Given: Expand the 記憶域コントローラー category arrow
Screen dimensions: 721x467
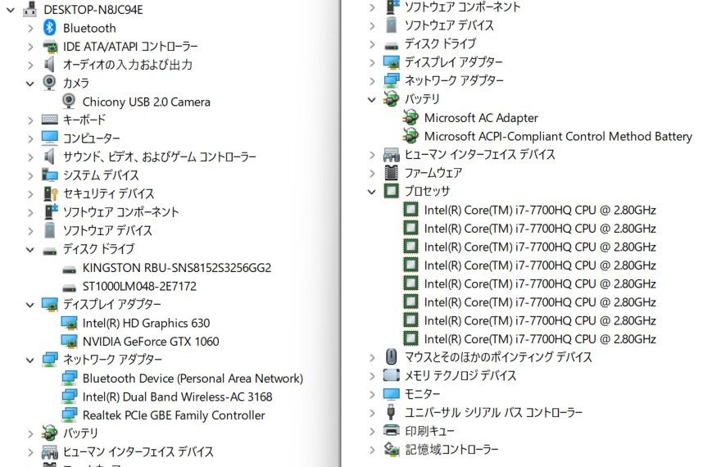Looking at the screenshot, I should 372,450.
